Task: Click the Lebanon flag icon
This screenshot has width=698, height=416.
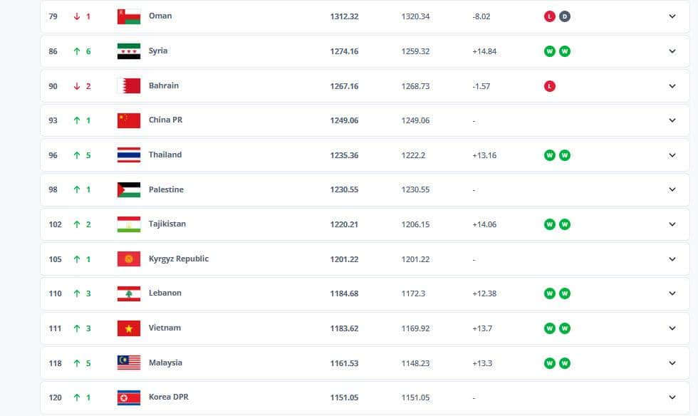Action: (x=129, y=293)
